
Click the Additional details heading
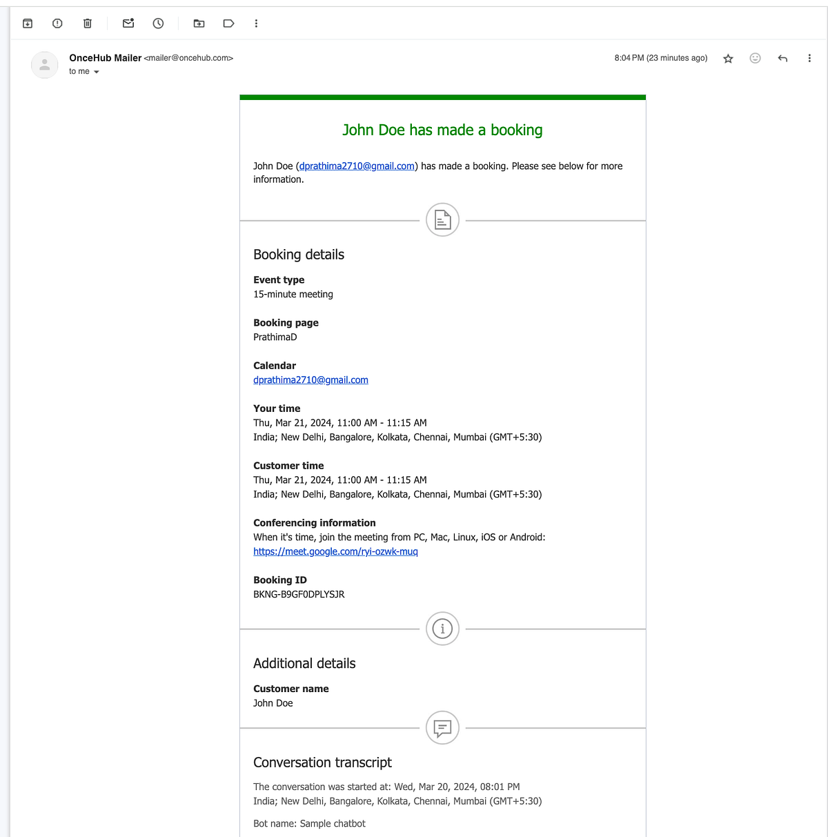(304, 663)
